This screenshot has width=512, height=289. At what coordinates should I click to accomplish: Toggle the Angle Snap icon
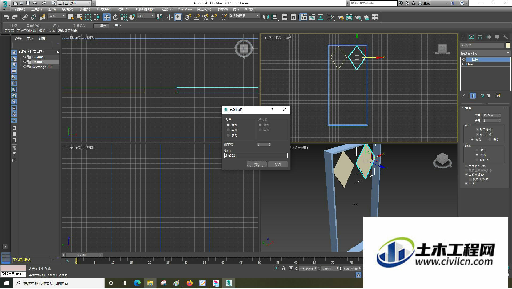tap(197, 17)
